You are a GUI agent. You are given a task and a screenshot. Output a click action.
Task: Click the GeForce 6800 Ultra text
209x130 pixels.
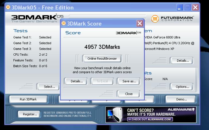point(167,37)
